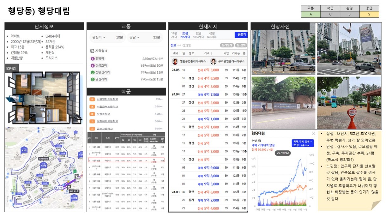
Task: Click the 83타입 floor plan image
Action: click(x=44, y=98)
